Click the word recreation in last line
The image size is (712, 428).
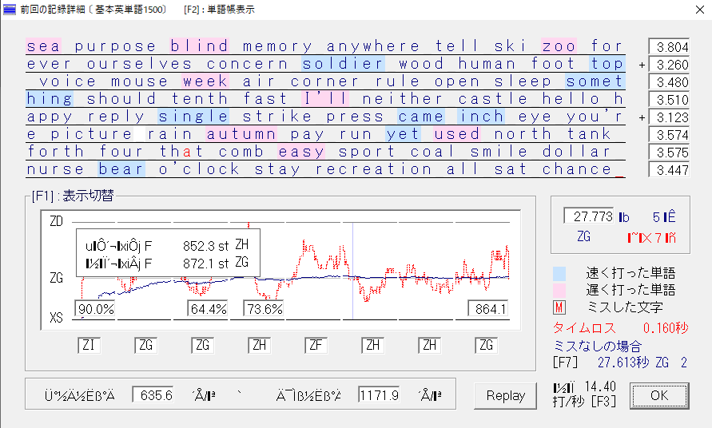point(373,169)
